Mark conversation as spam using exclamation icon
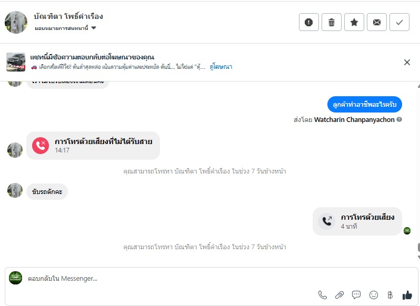 (x=309, y=22)
